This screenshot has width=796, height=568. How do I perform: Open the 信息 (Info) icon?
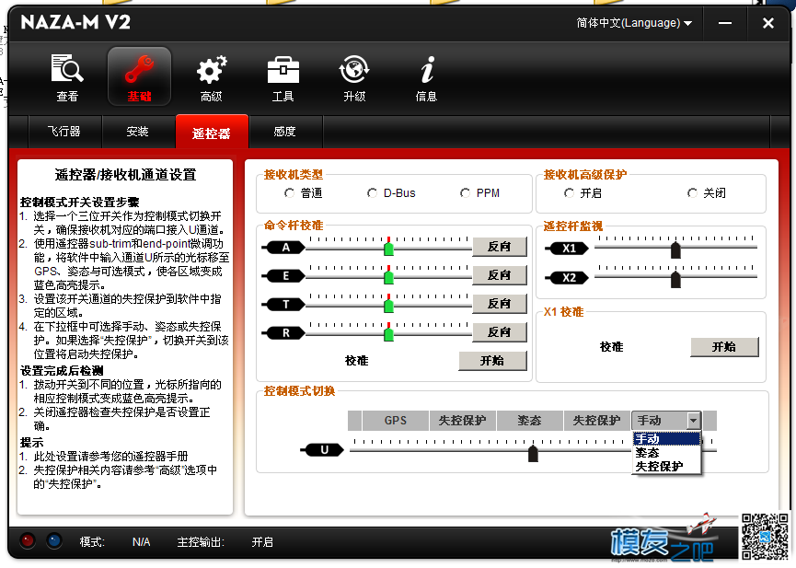coord(426,77)
